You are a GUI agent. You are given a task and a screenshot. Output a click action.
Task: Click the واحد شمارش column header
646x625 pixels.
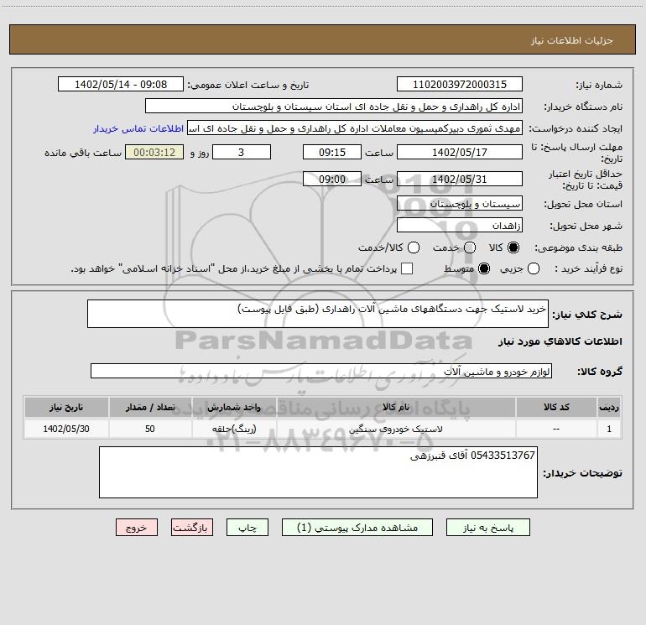tap(234, 408)
